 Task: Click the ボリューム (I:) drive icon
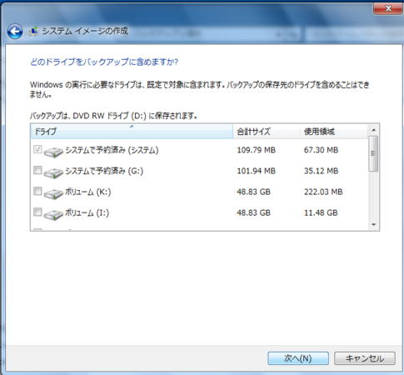(53, 214)
